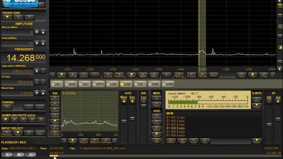Decrease the Wheel Step value
This screenshot has height=159, width=283.
37,93
